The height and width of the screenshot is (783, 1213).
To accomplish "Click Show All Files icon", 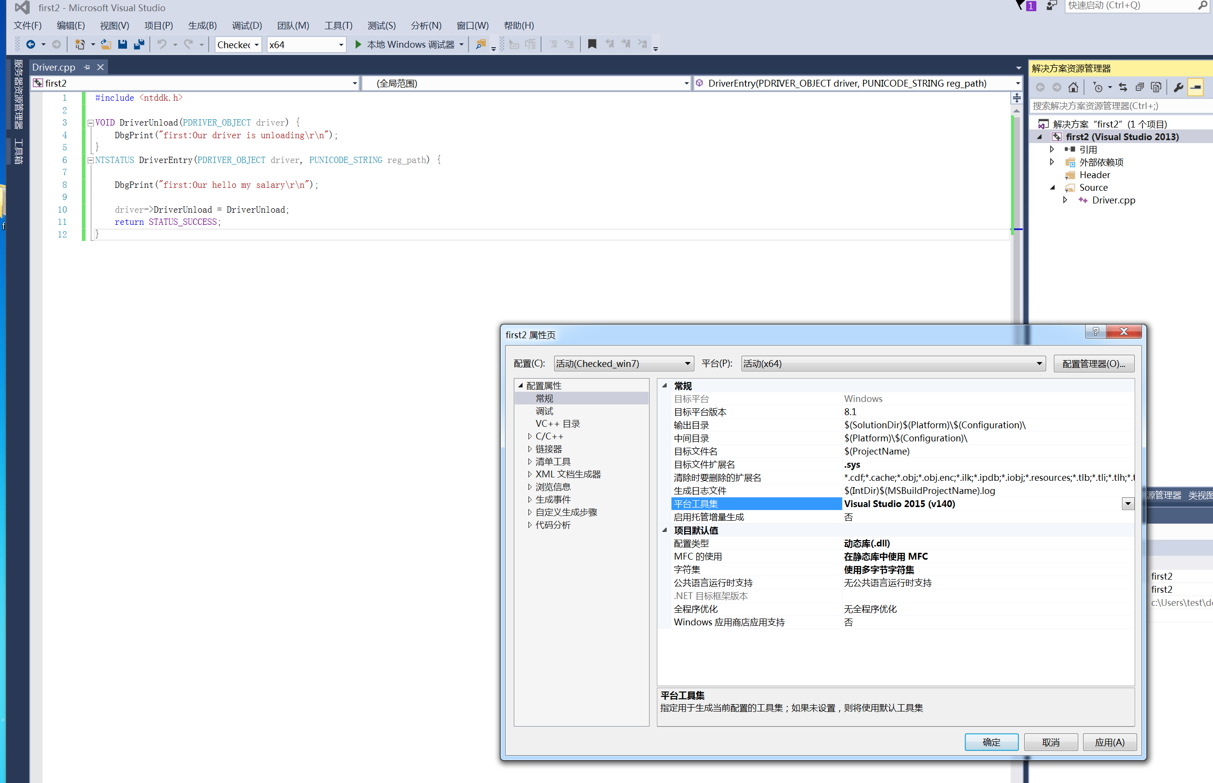I will click(1156, 88).
